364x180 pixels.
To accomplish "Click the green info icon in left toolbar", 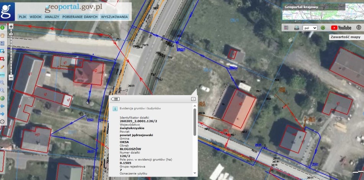I will click(2, 28).
